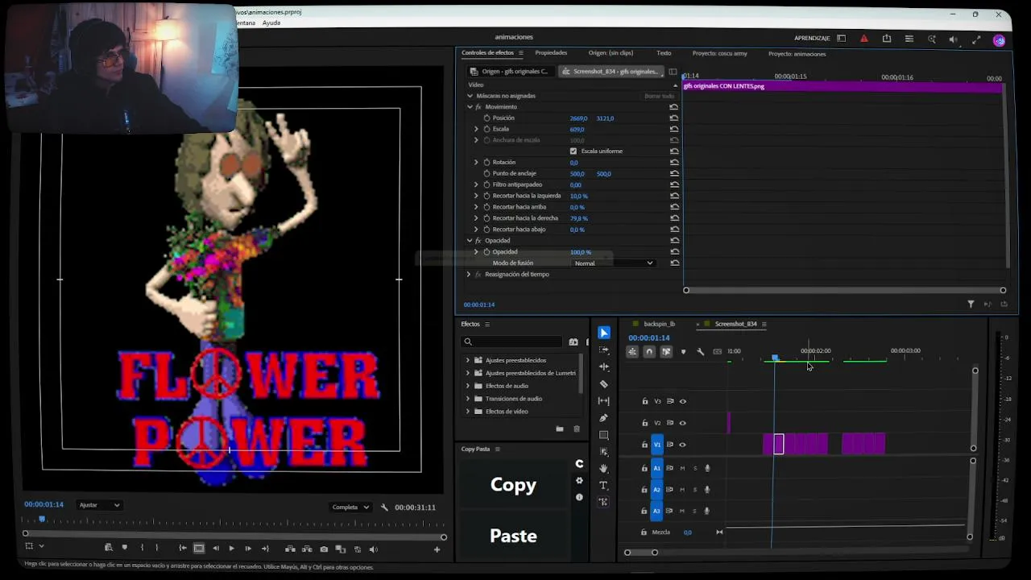Viewport: 1031px width, 580px height.
Task: Mute audio track A1
Action: click(682, 468)
